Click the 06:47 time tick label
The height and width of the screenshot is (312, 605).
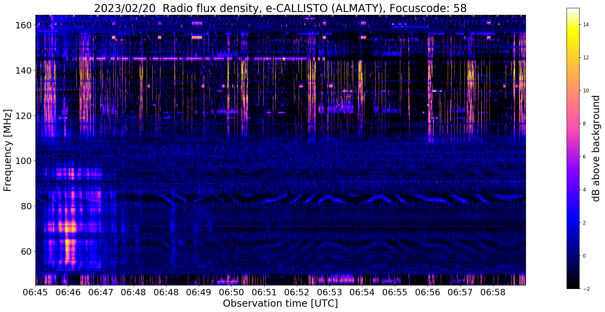[101, 292]
